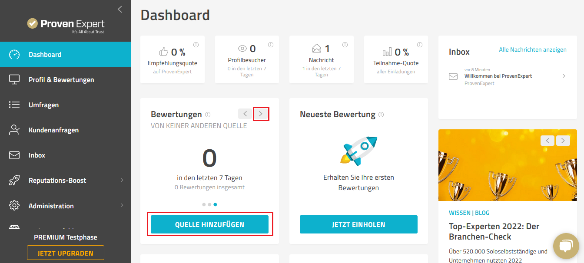Screen dimensions: 584x263
Task: Click the Quelle hinzufügen button
Action: coord(209,224)
